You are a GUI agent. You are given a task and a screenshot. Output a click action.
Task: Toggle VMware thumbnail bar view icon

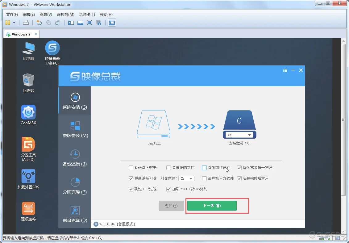pyautogui.click(x=80, y=23)
